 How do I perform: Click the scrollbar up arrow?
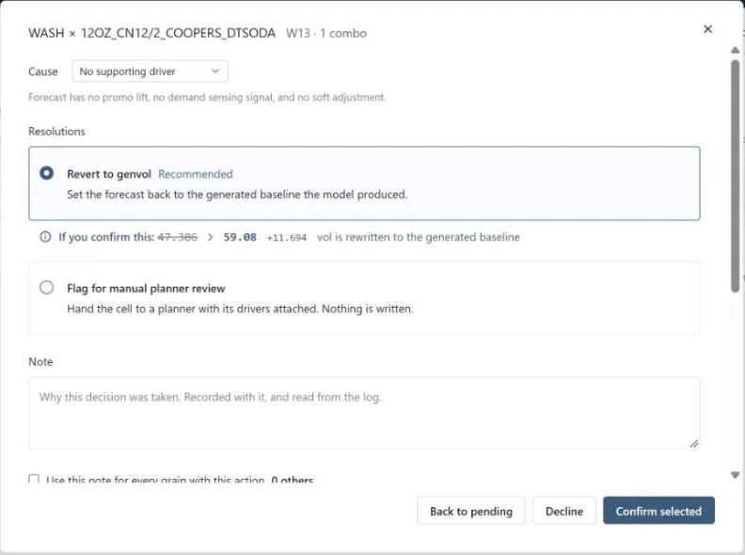(x=735, y=50)
